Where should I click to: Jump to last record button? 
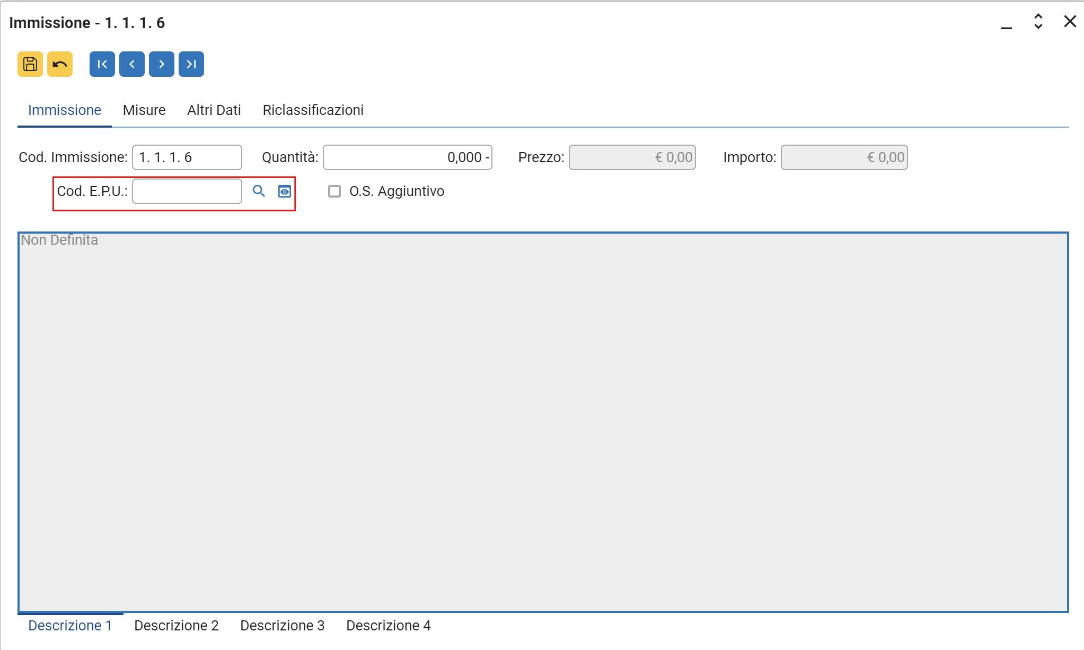[x=191, y=64]
